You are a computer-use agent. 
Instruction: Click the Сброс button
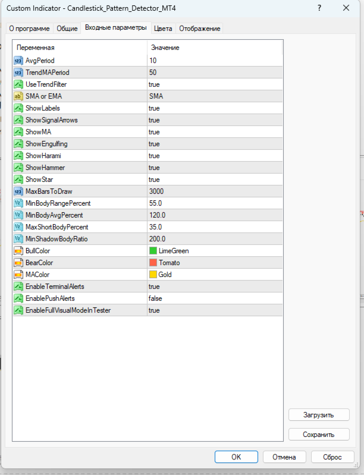(332, 457)
